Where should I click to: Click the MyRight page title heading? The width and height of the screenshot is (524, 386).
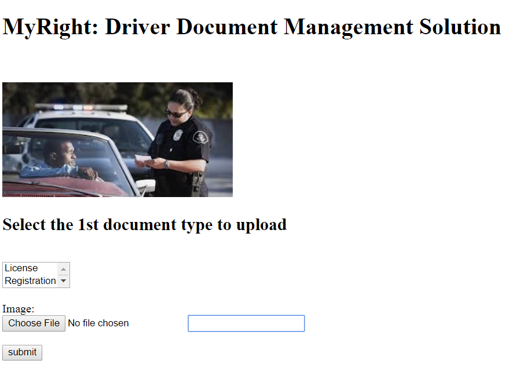tap(252, 27)
